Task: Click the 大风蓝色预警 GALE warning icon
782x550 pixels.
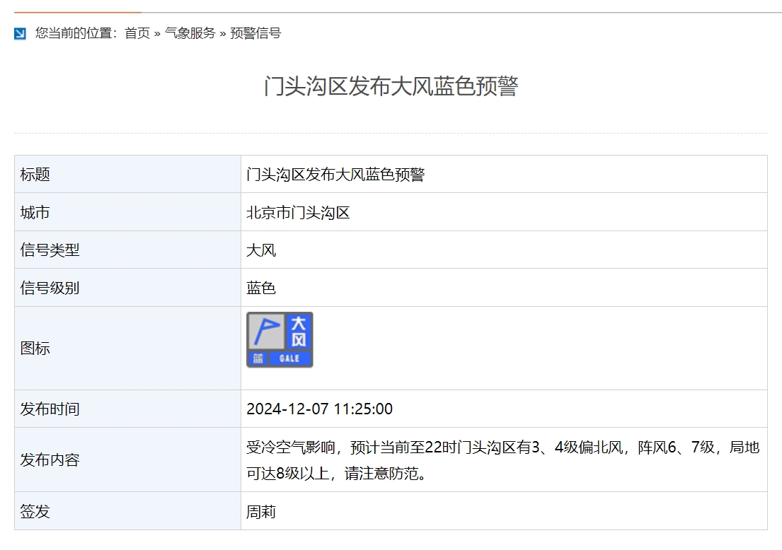Action: (x=280, y=340)
